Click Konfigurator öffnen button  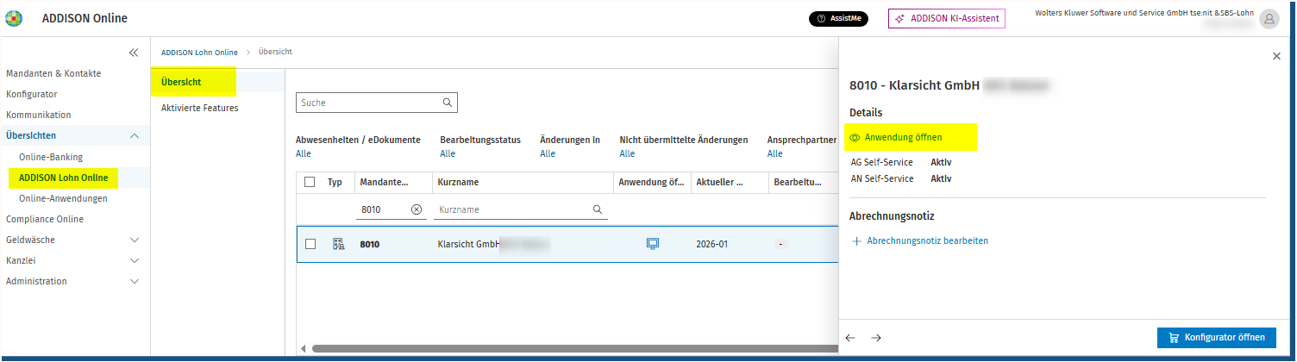[x=1217, y=338]
